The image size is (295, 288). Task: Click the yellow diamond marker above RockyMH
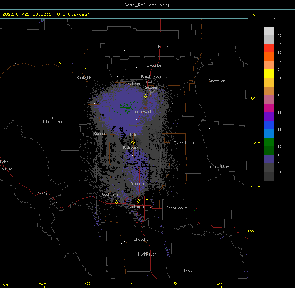click(86, 70)
